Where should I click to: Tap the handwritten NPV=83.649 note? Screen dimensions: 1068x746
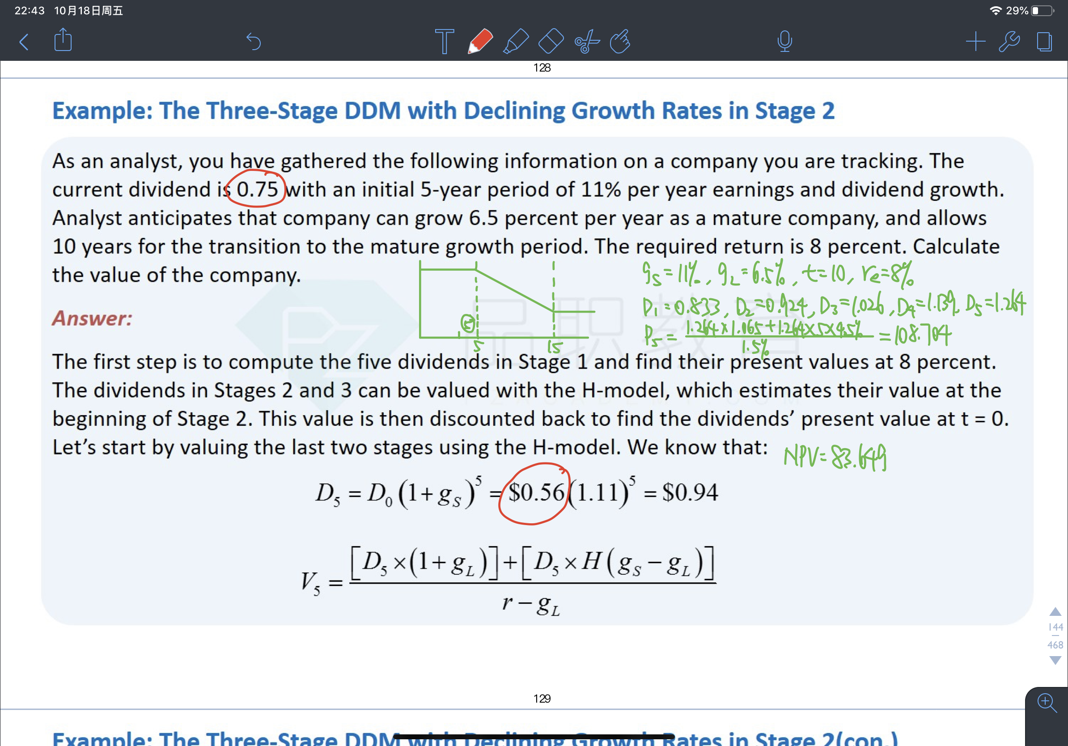pos(835,457)
